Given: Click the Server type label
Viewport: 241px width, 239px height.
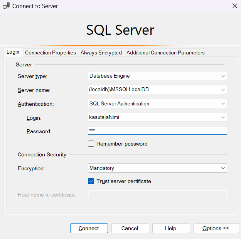Looking at the screenshot, I should [x=33, y=76].
